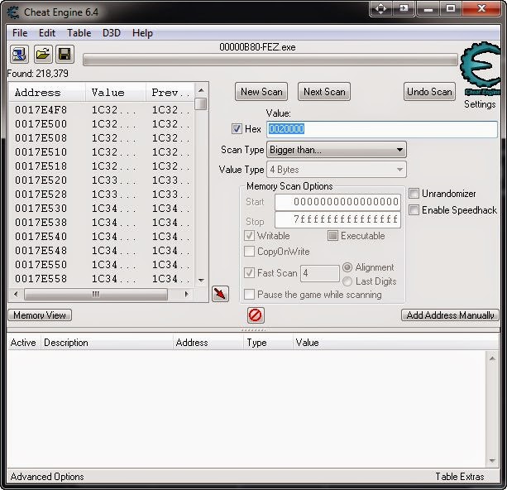Toggle the Fast Scan checkbox
Image resolution: width=507 pixels, height=490 pixels.
249,272
